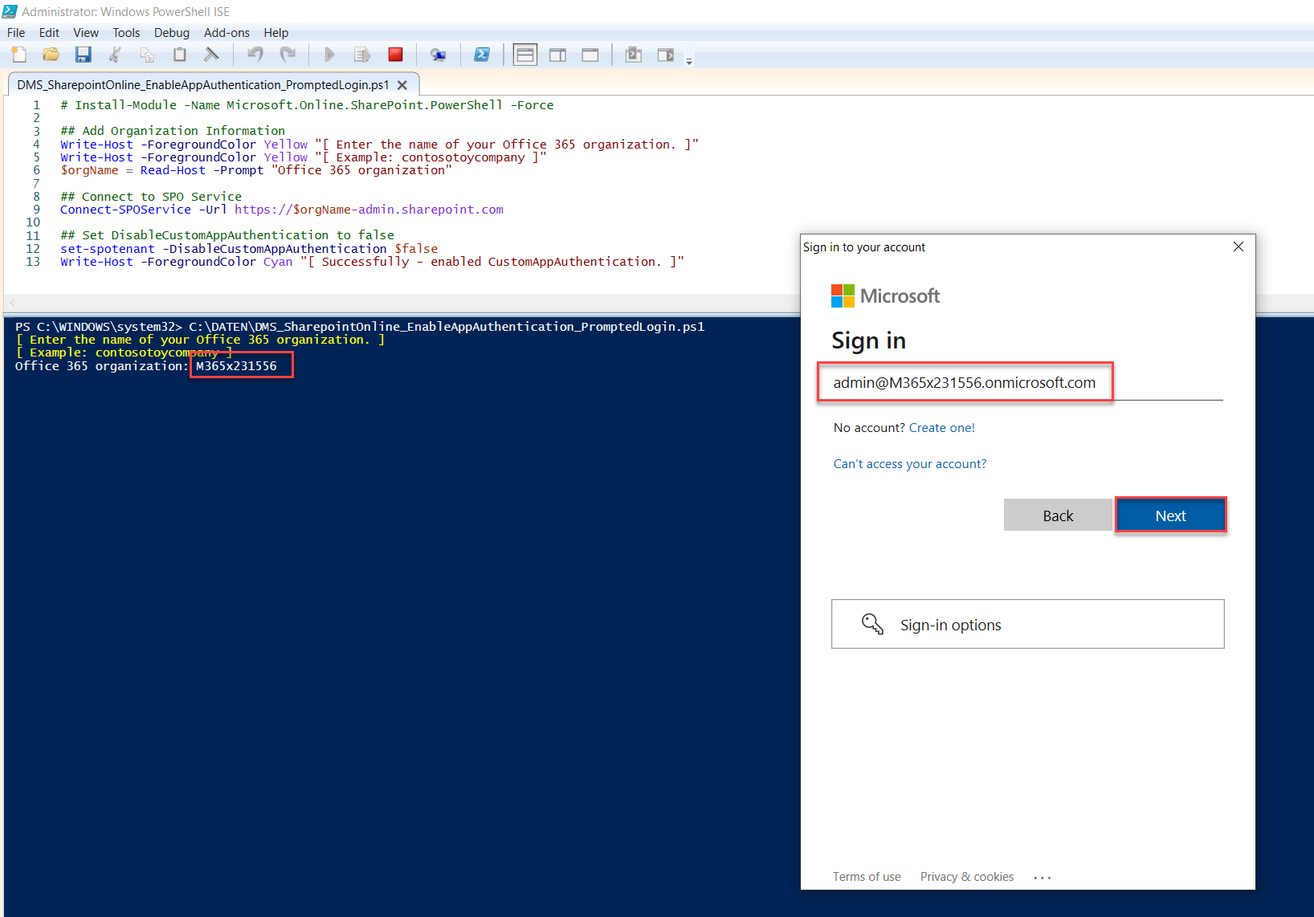Click the 'Can't access your account?' link
Image resolution: width=1314 pixels, height=917 pixels.
(909, 464)
